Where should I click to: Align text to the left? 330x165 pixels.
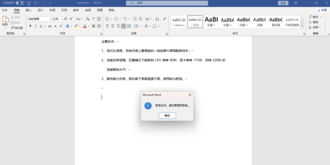(x=107, y=26)
